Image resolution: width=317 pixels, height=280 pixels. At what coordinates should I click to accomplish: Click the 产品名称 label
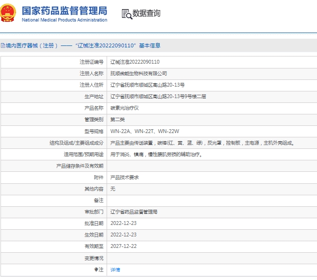coord(94,108)
